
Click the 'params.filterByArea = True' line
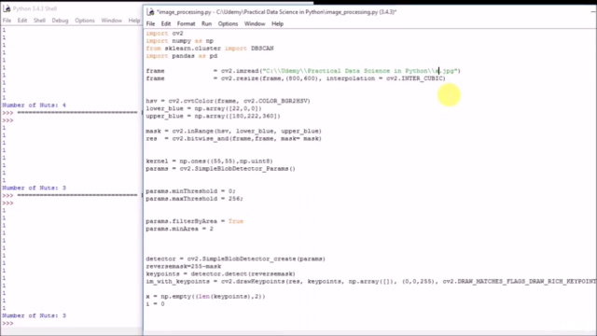(x=195, y=221)
